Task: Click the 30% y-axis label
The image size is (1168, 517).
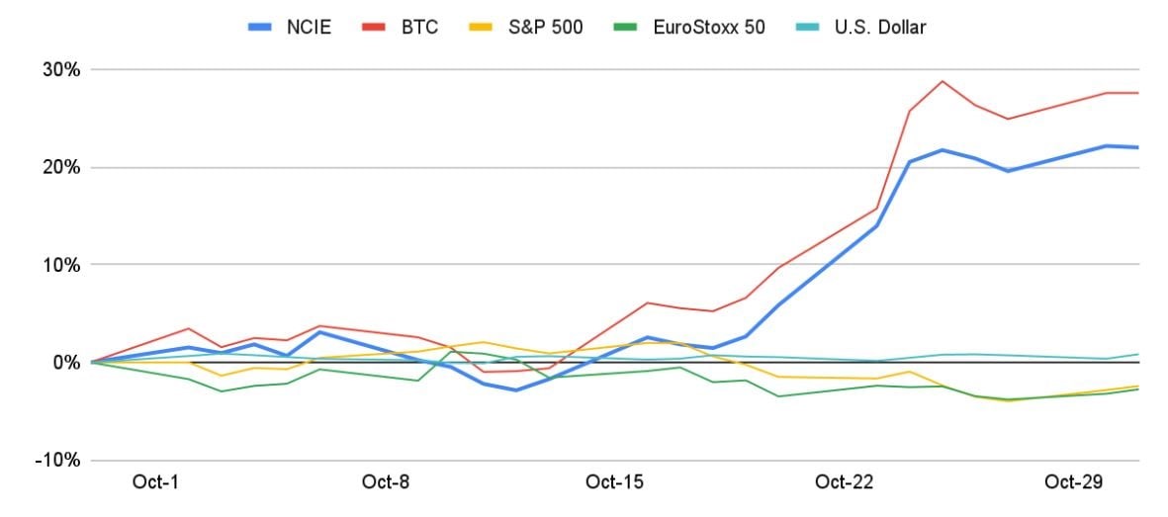Action: click(x=61, y=70)
